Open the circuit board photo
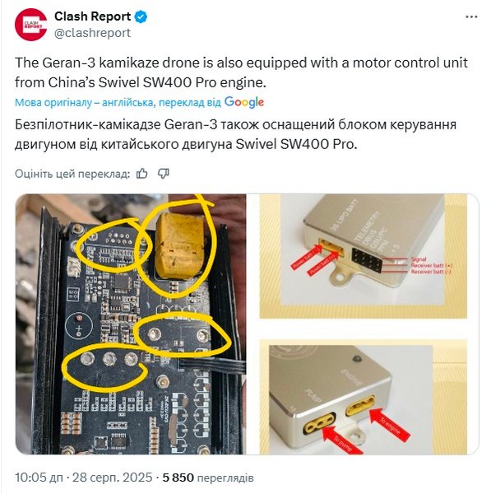This screenshot has width=491, height=494. click(x=131, y=324)
